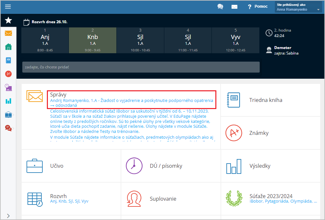325x220 pixels.
Task: Open the Suplovanie tile label
Action: [163, 199]
